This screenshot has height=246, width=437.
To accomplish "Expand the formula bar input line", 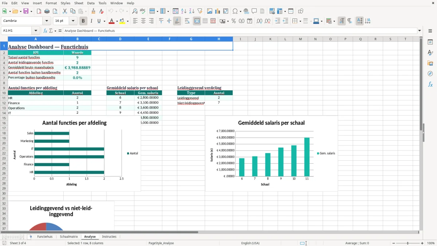I will coord(420,31).
